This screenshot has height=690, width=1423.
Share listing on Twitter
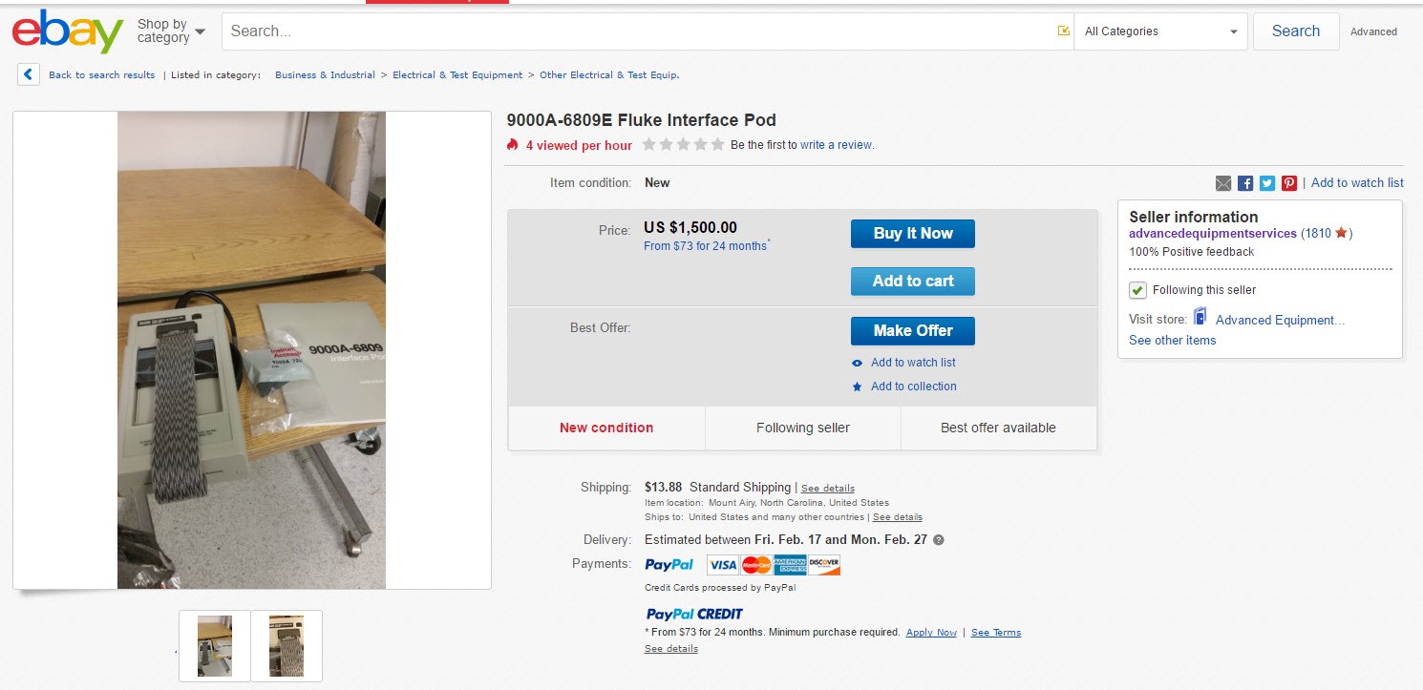click(x=1267, y=183)
